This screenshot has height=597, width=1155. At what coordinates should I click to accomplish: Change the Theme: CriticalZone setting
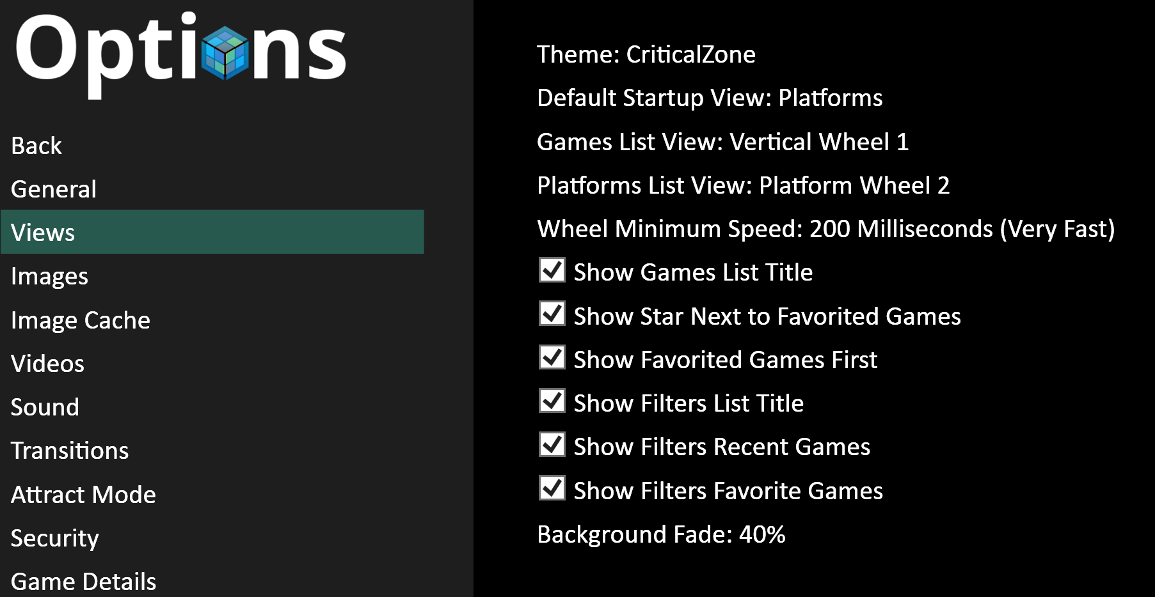point(646,55)
